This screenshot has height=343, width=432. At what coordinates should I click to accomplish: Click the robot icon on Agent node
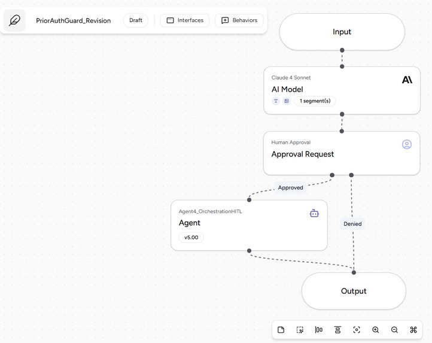click(314, 214)
